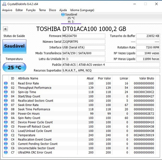162x160 pixels.
Task: Select the UltraDMA CRC Error Count name
Action: (35, 152)
